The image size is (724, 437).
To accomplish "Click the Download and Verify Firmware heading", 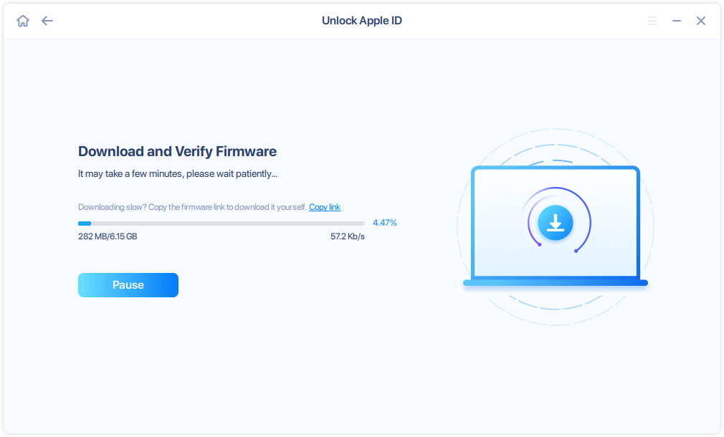I will pos(177,151).
